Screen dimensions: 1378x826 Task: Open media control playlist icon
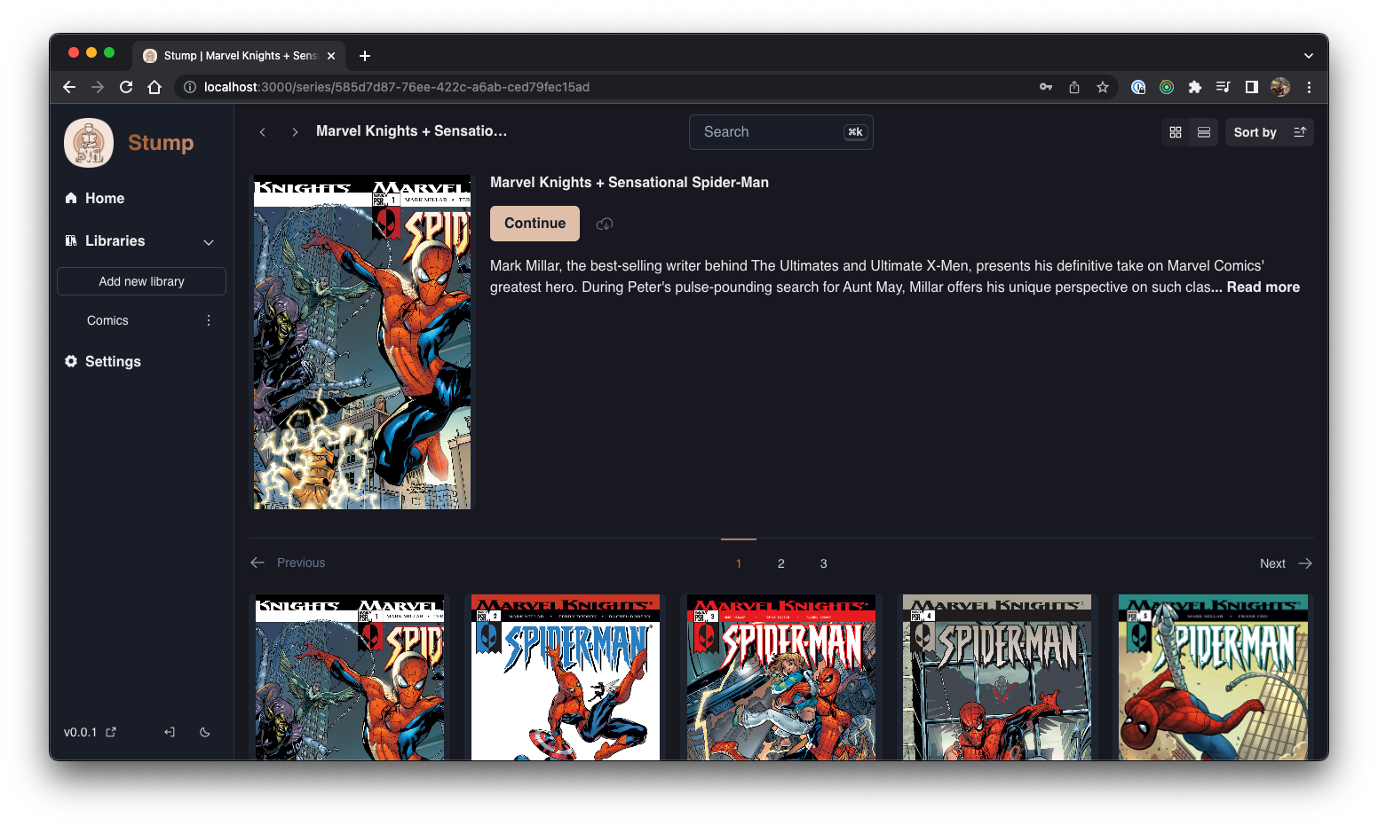(x=1224, y=87)
